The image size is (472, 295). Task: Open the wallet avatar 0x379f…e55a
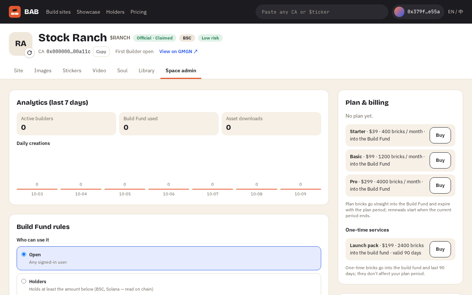click(418, 12)
